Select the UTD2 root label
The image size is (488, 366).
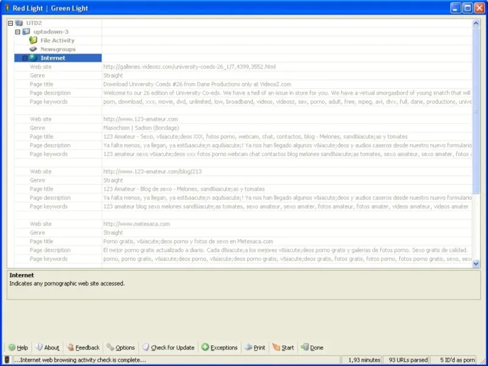34,23
